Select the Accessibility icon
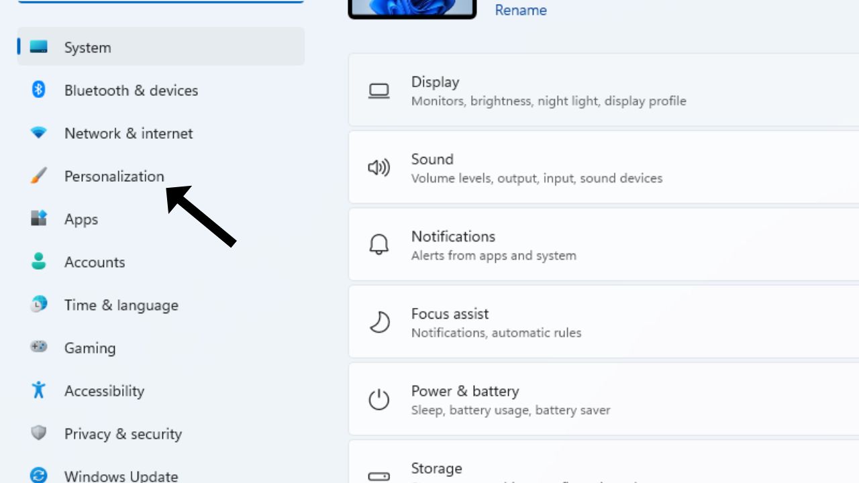This screenshot has height=483, width=859. pos(38,390)
